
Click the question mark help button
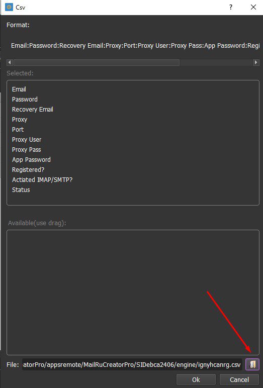click(230, 7)
